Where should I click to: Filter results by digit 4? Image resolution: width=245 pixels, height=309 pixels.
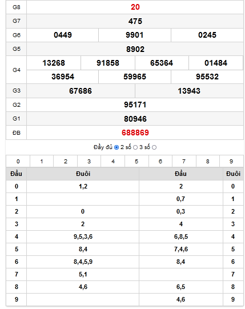[x=113, y=162]
